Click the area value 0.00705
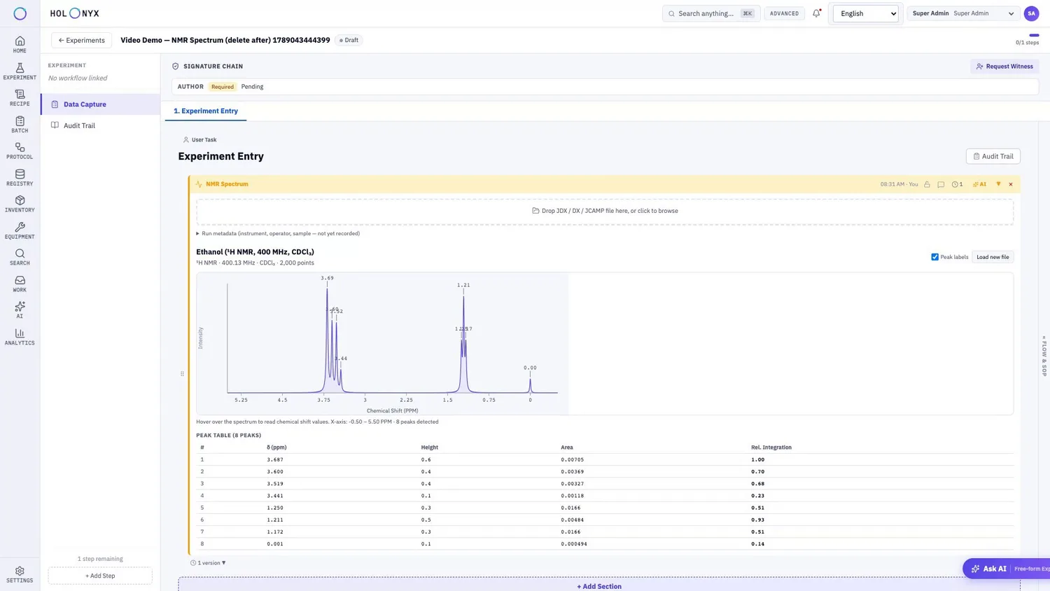This screenshot has width=1050, height=591. point(572,459)
